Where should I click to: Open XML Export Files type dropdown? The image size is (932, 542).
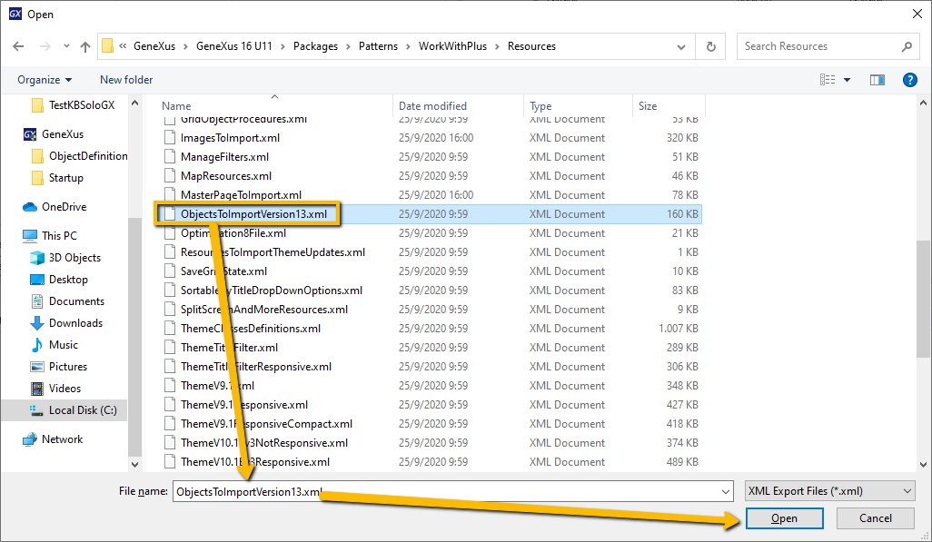[x=829, y=491]
